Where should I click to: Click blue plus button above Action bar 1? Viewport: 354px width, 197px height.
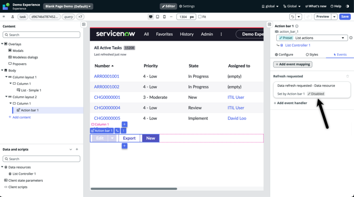[x=124, y=124]
